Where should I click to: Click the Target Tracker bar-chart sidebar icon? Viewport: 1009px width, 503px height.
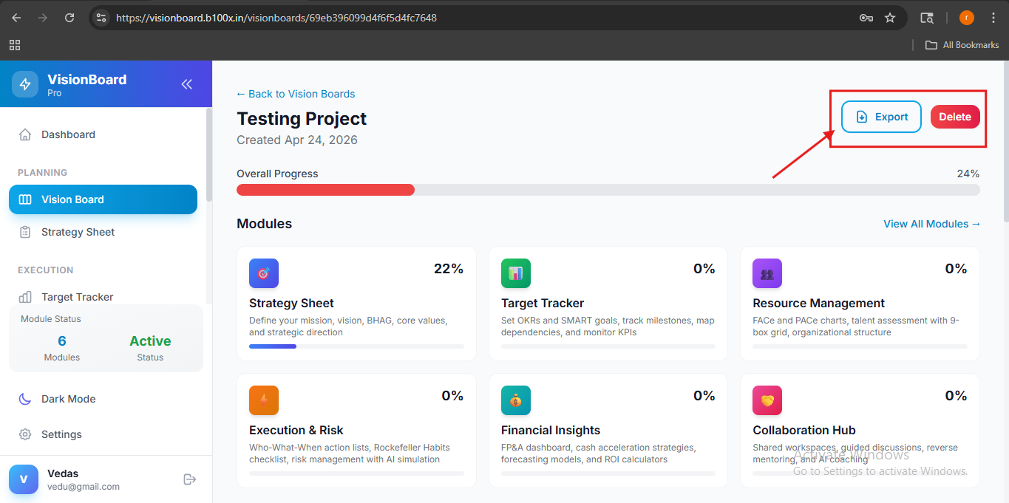[25, 297]
